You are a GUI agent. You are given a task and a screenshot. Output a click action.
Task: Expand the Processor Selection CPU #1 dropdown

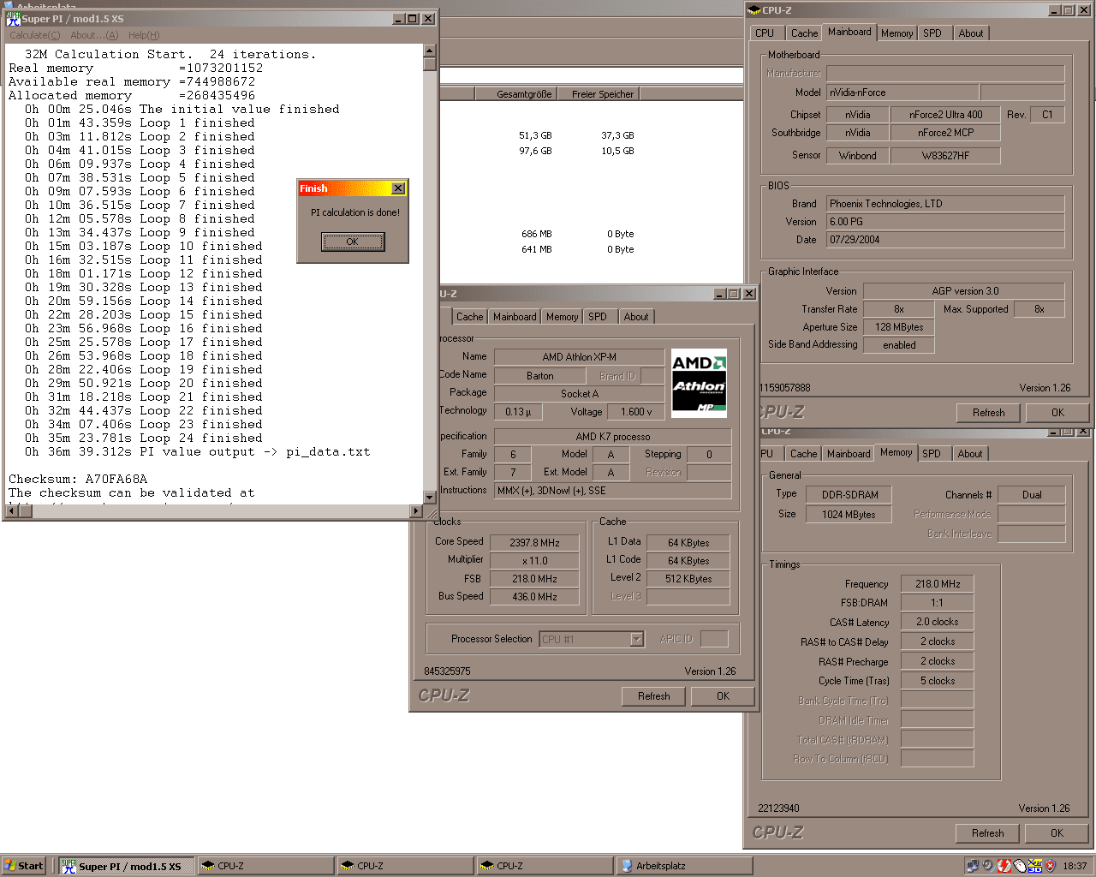click(636, 639)
